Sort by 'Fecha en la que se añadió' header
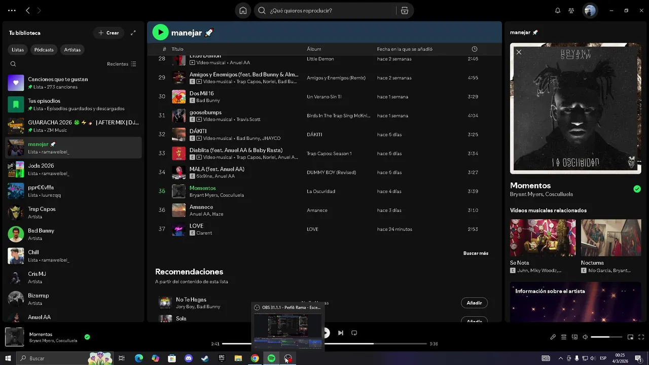Image resolution: width=649 pixels, height=365 pixels. click(x=405, y=49)
